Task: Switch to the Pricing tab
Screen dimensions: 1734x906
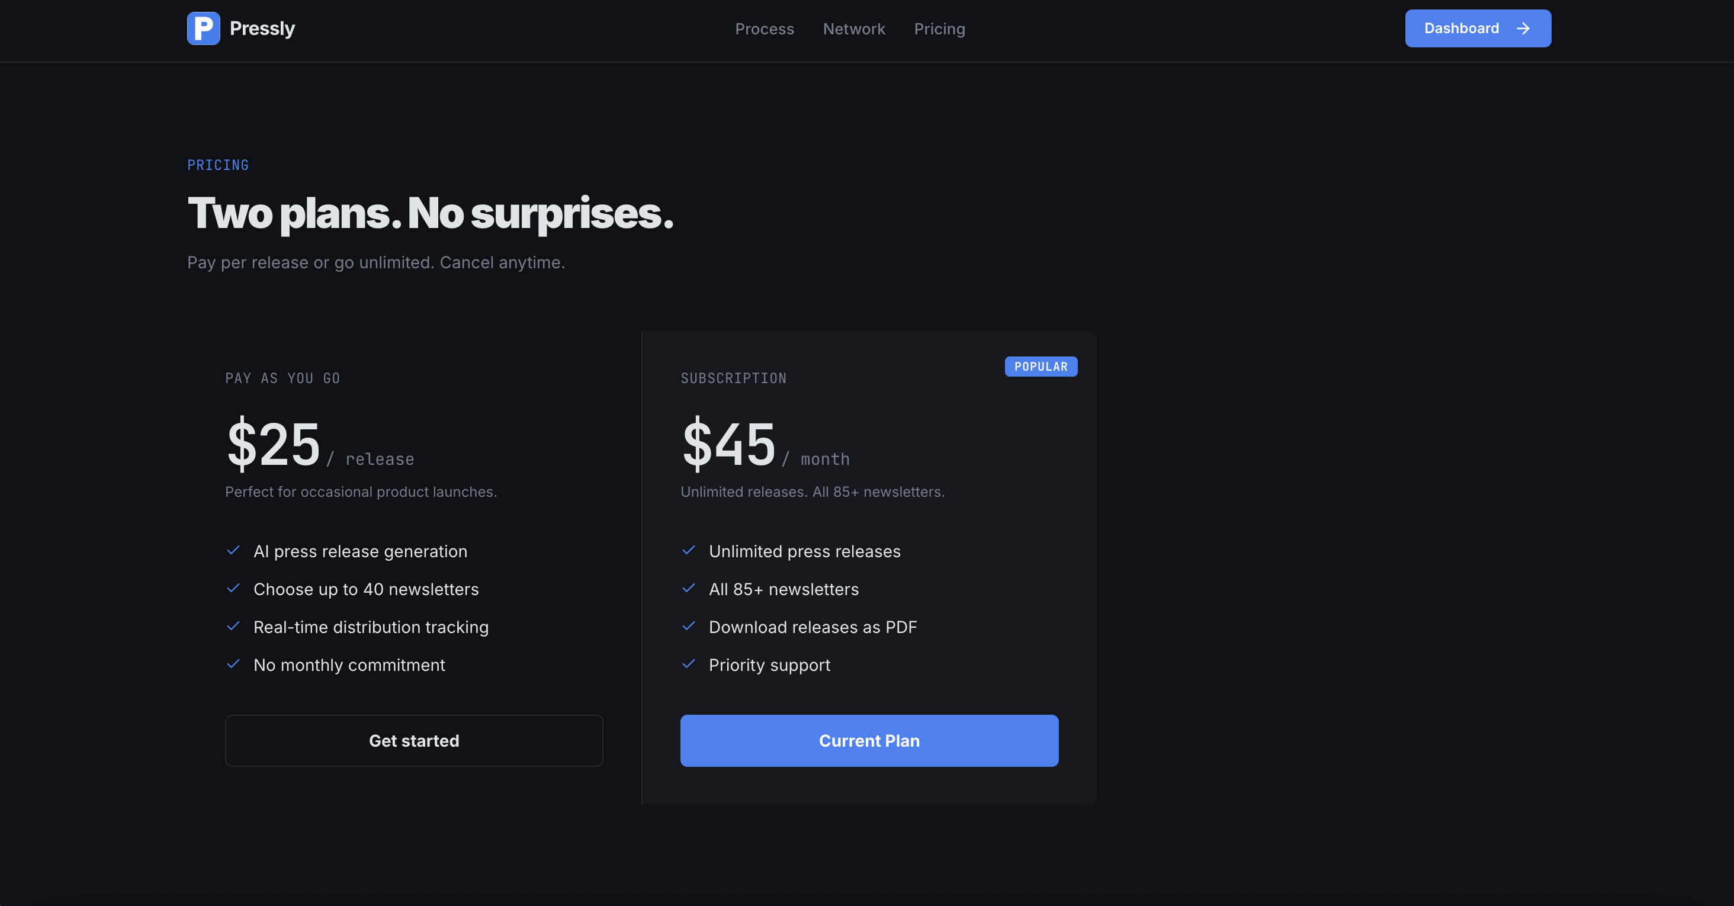Action: [940, 28]
